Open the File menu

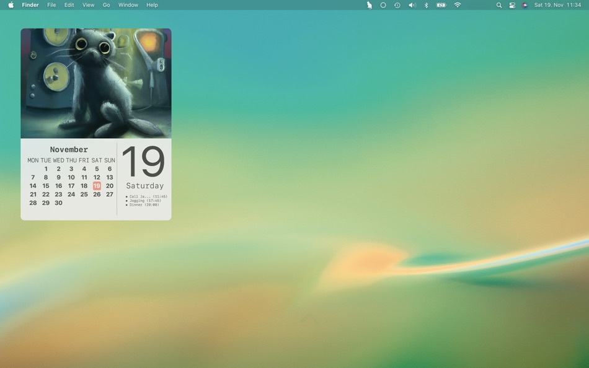[51, 5]
